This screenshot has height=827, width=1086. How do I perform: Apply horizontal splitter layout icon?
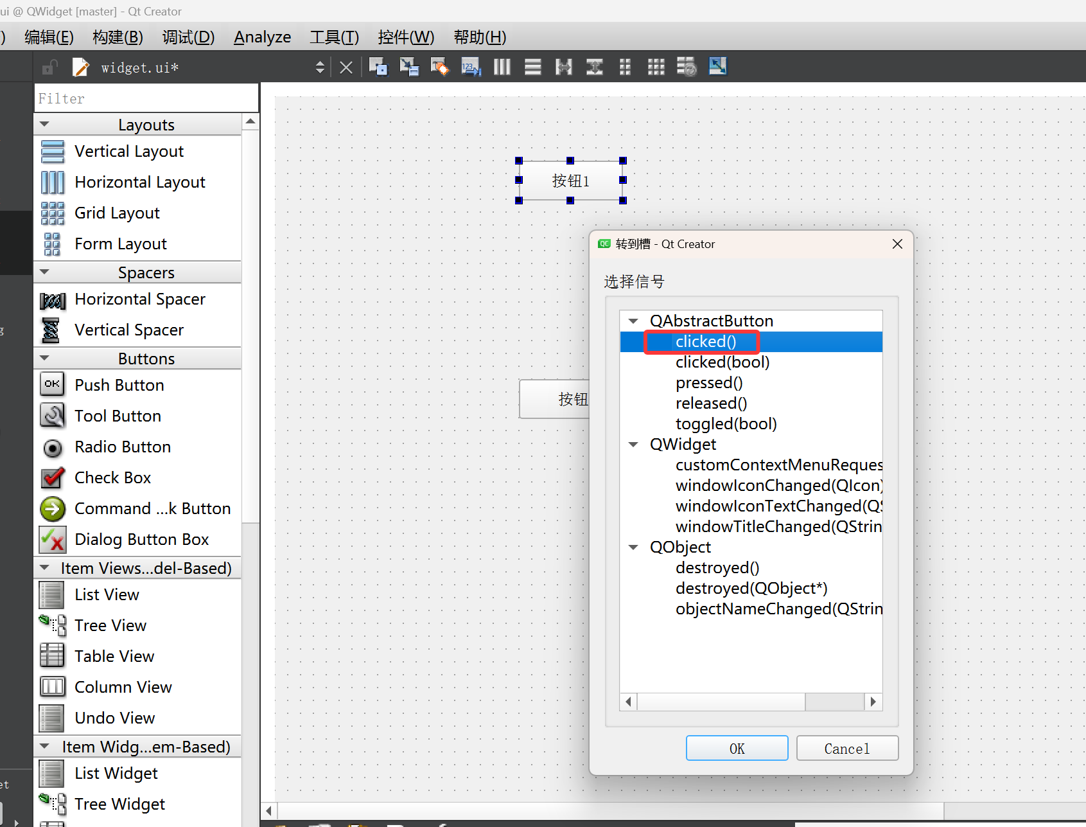(x=563, y=67)
